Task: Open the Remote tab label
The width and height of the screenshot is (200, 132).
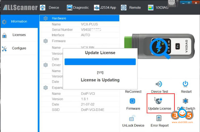Action: 135,7
